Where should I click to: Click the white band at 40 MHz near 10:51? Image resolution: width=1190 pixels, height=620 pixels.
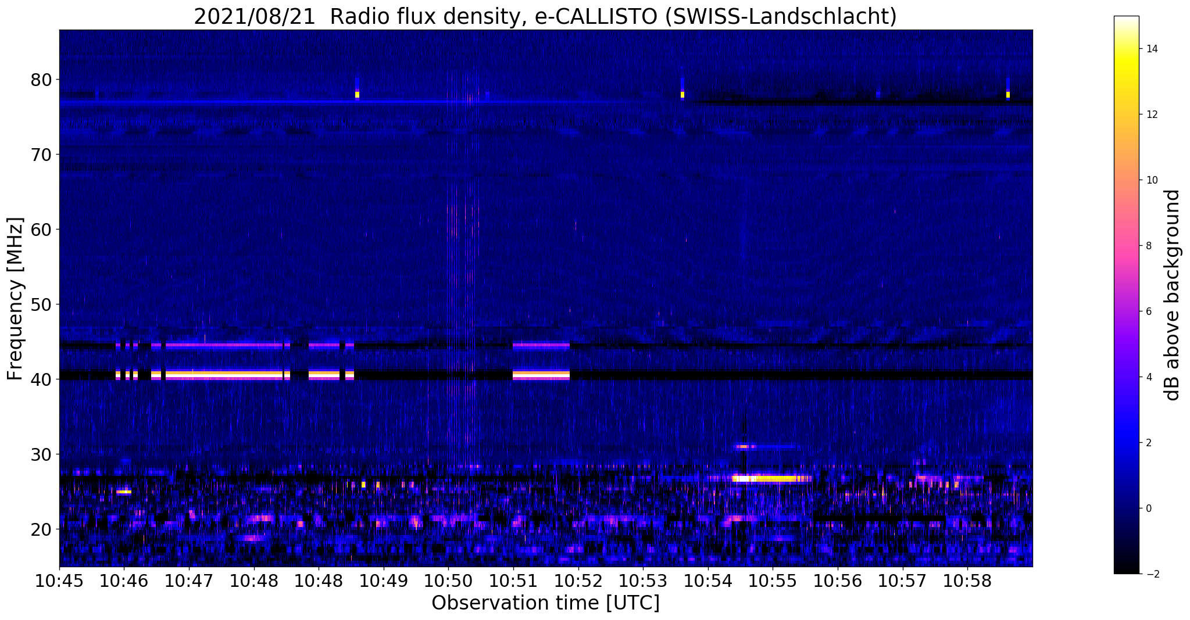[x=541, y=375]
